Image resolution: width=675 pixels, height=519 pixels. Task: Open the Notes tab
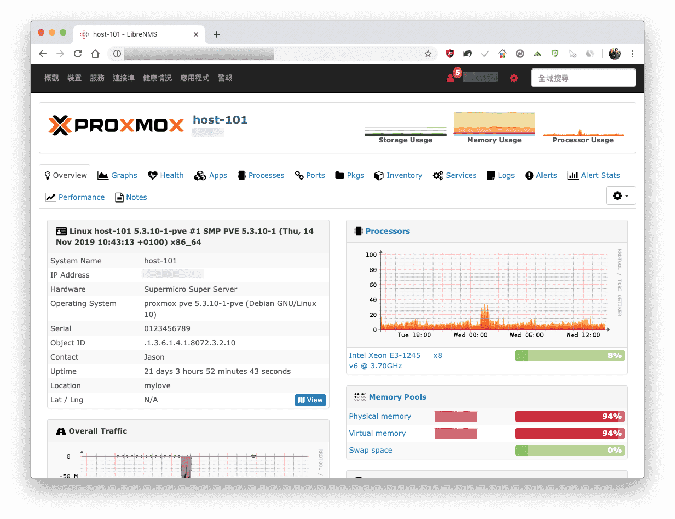click(131, 197)
